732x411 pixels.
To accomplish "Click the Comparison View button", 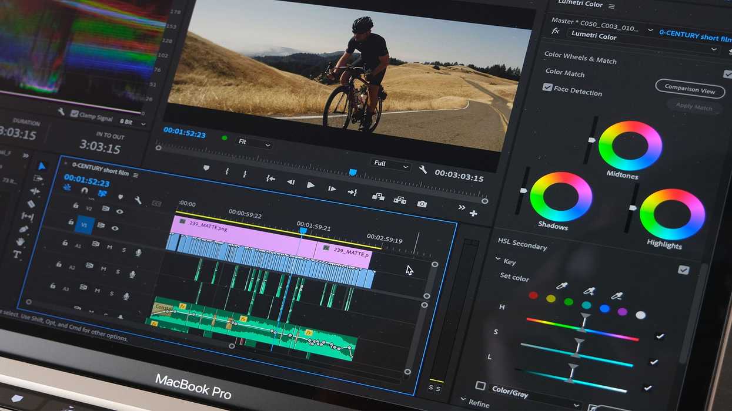I will [x=690, y=90].
